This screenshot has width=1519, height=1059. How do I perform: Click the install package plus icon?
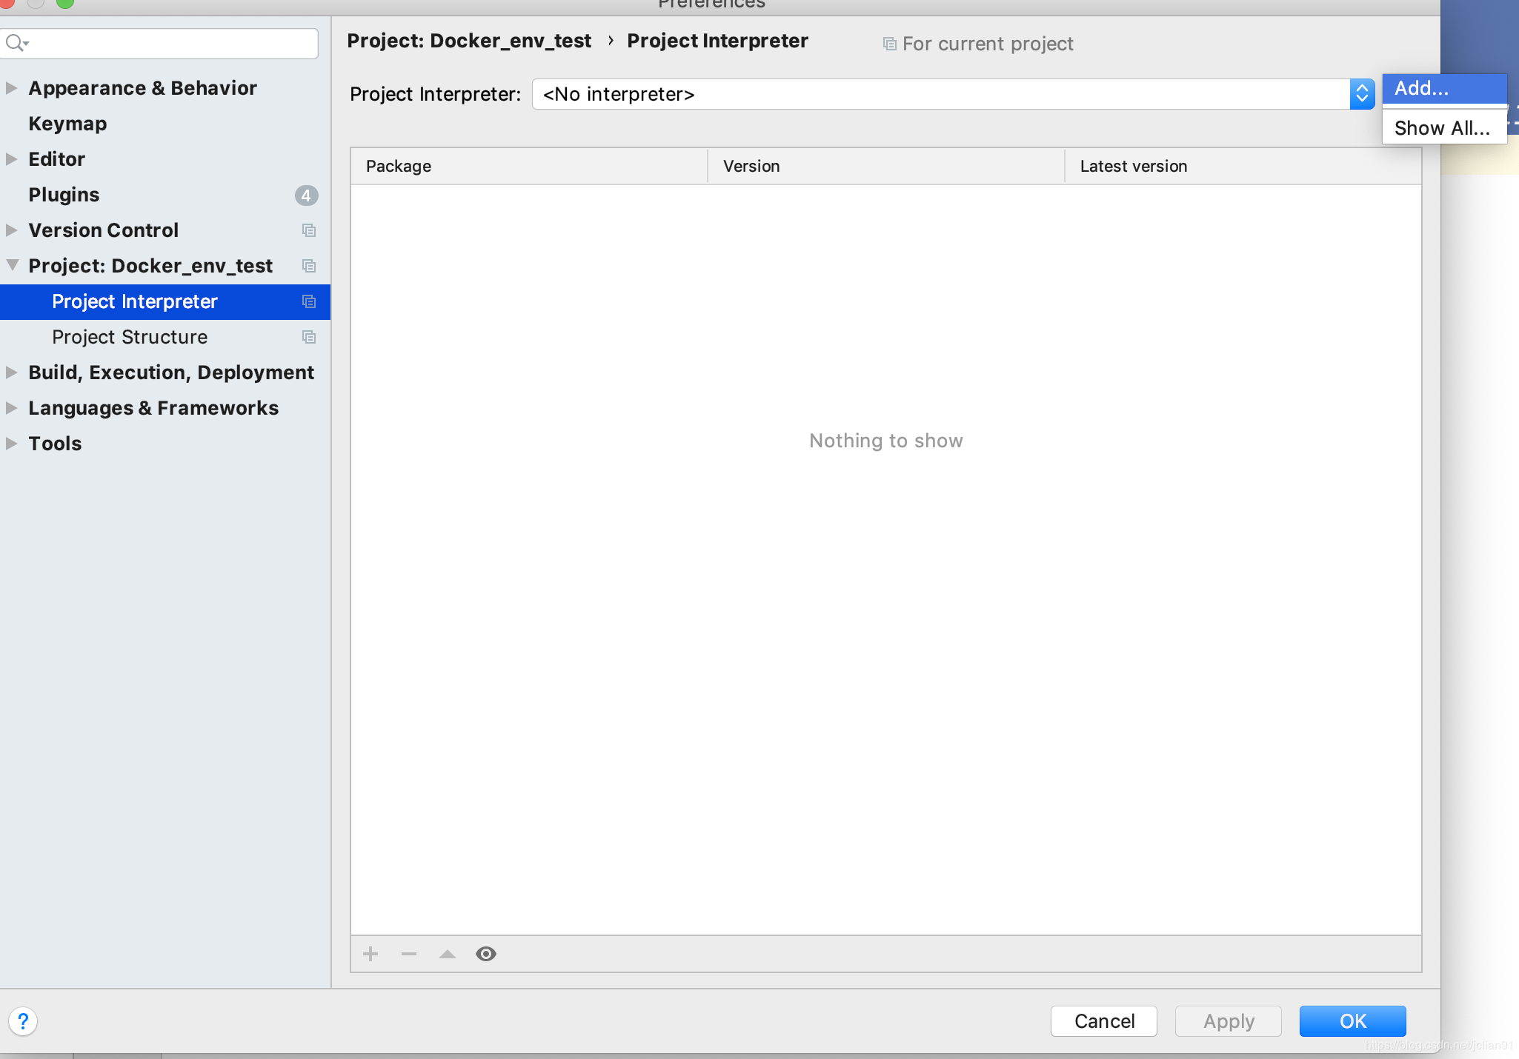point(370,954)
